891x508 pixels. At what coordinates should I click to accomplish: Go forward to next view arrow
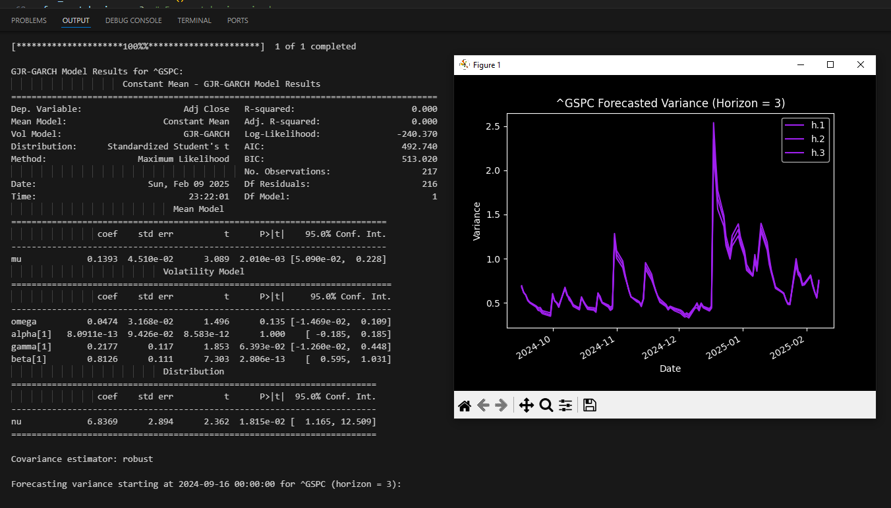point(502,405)
